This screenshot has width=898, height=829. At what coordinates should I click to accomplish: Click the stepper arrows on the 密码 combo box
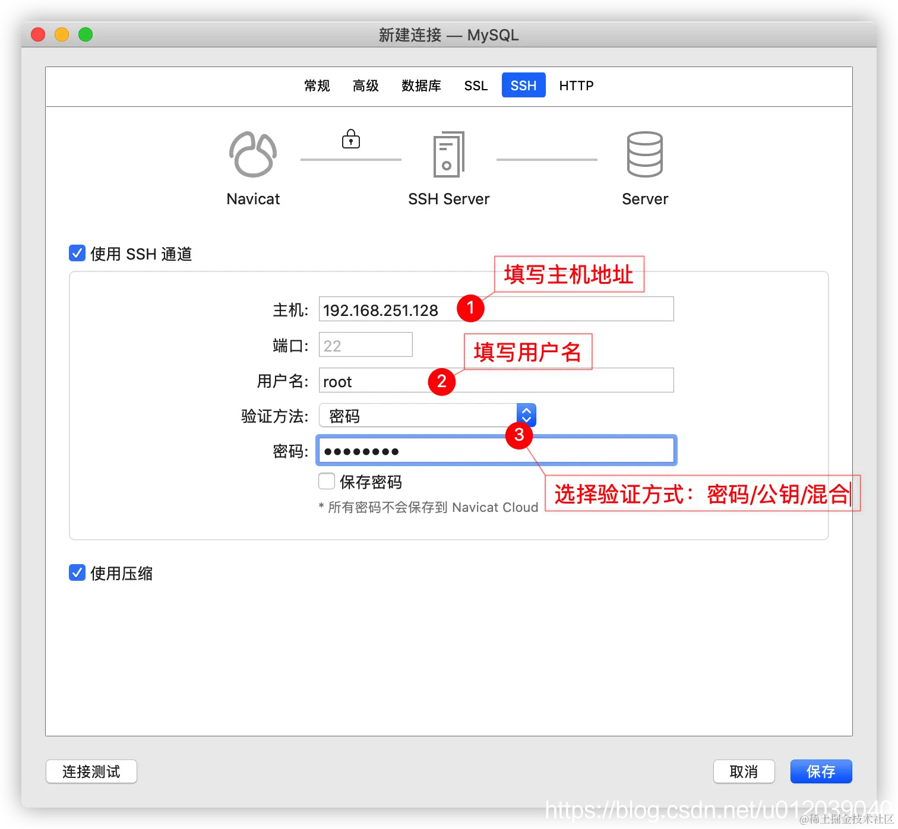pos(526,415)
